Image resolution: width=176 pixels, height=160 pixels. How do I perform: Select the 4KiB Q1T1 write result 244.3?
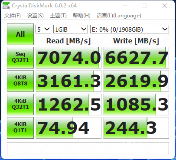click(136, 128)
